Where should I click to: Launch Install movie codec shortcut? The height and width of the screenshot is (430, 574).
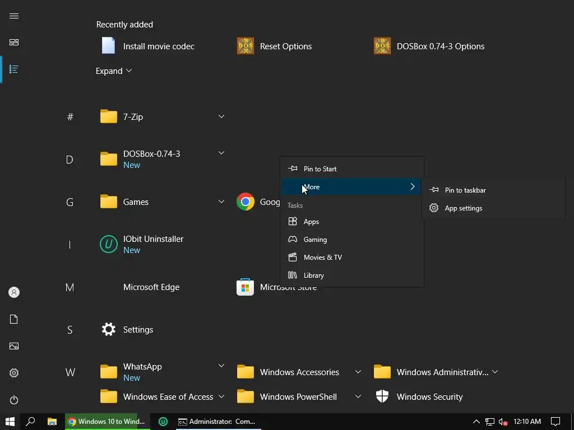pyautogui.click(x=148, y=46)
